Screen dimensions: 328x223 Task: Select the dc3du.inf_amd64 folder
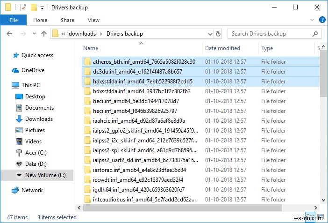pos(200,72)
